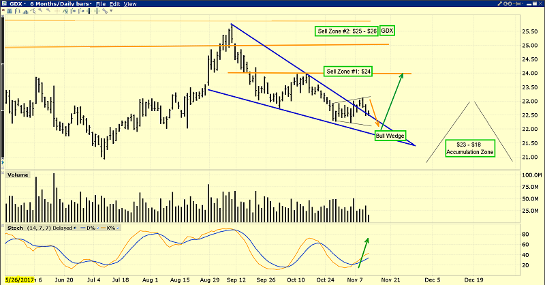The width and height of the screenshot is (545, 285).
Task: Open the View menu
Action: pos(130,4)
